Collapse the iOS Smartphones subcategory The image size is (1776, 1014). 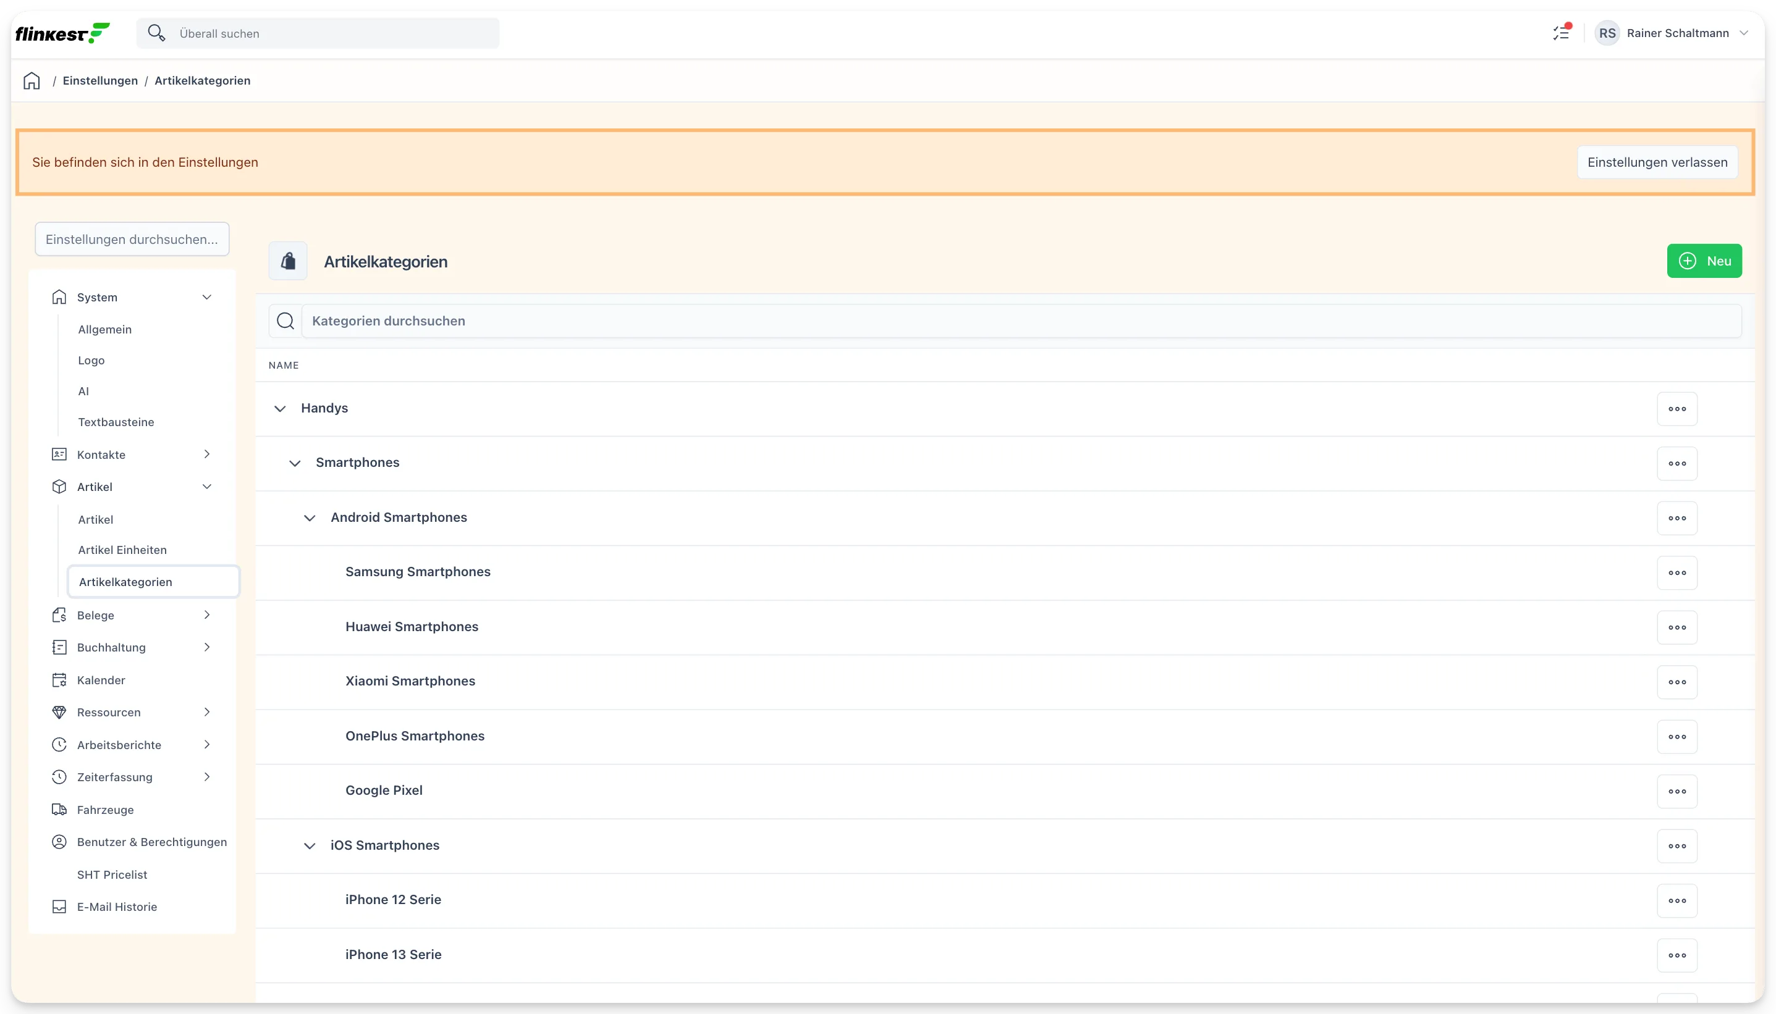click(x=310, y=845)
